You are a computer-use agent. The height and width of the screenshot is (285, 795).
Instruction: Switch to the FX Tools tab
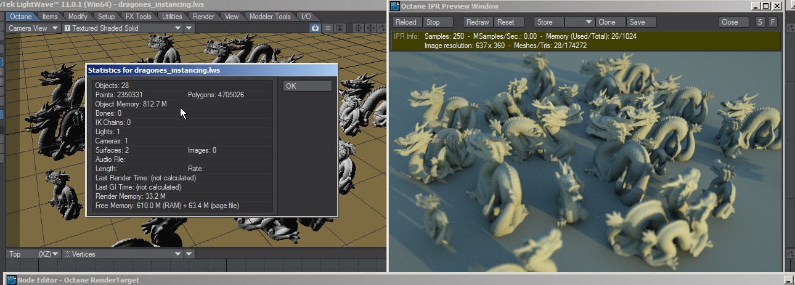pos(139,17)
